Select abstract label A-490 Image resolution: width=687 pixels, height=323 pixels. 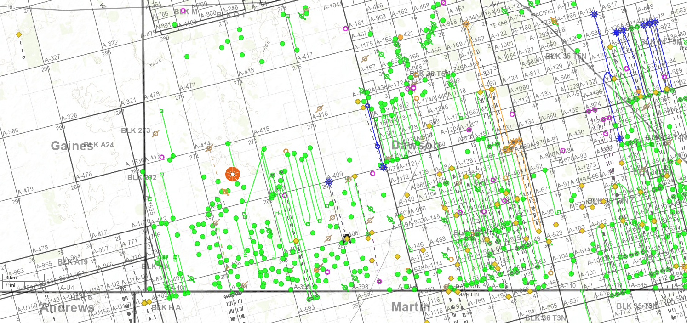click(x=577, y=134)
